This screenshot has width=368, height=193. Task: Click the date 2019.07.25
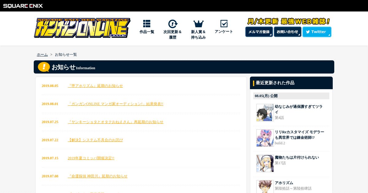pyautogui.click(x=50, y=122)
